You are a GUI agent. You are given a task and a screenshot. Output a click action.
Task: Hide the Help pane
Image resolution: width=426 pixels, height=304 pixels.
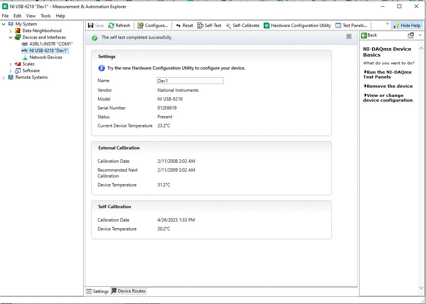click(x=407, y=26)
